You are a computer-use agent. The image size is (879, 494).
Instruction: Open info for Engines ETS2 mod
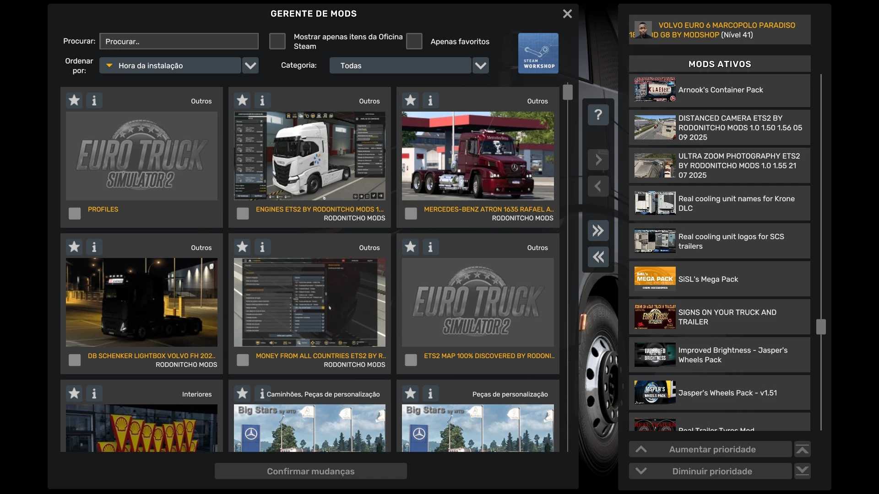pos(262,100)
